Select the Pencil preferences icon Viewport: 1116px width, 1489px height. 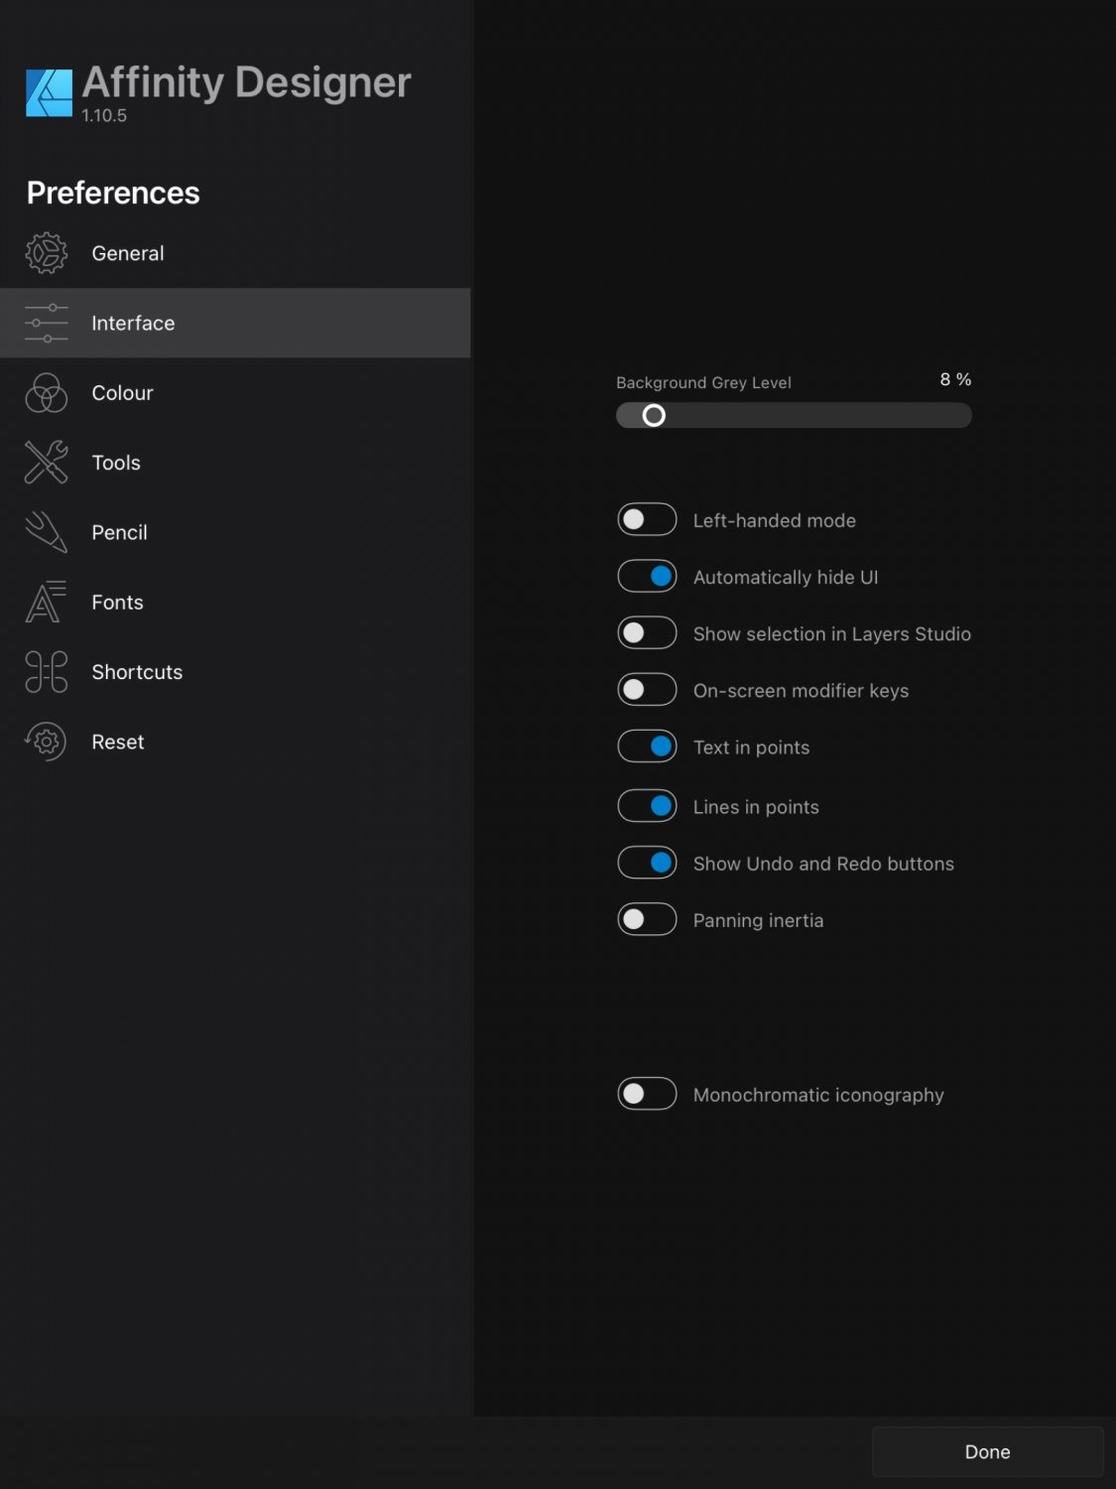coord(45,532)
